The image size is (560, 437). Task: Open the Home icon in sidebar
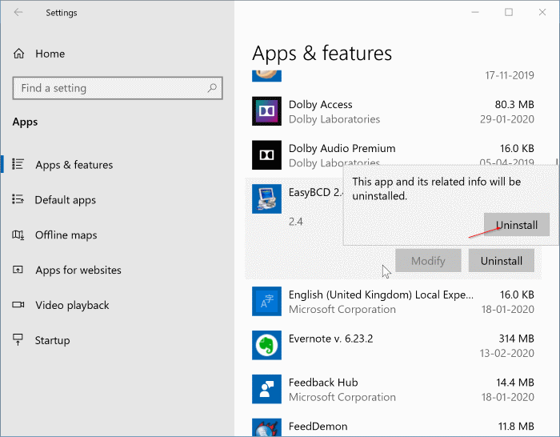[18, 54]
